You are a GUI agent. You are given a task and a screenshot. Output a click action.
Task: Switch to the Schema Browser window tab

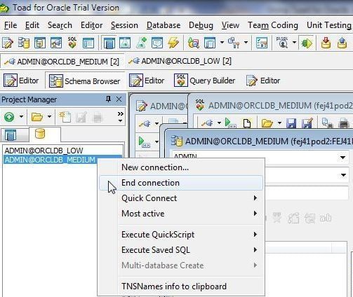(84, 81)
